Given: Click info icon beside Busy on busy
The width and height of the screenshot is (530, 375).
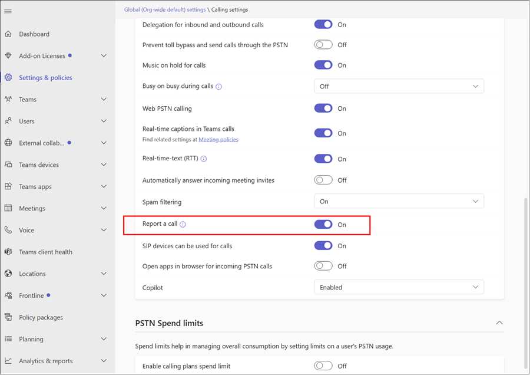Looking at the screenshot, I should 218,87.
